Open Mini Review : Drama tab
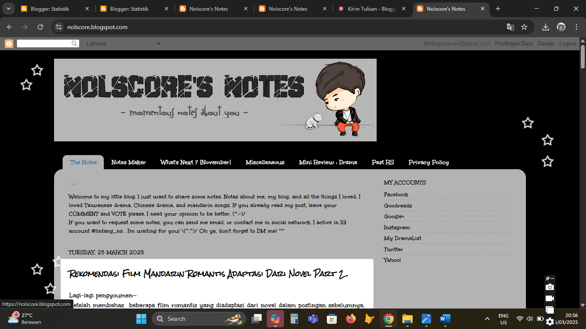 point(328,162)
